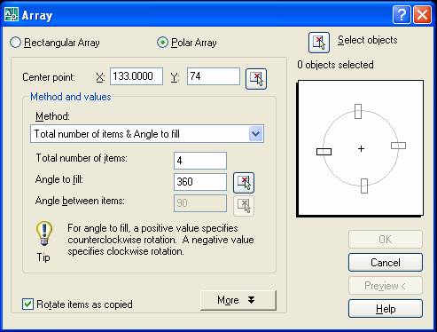Click the Select objects pick icon
Screen dimensions: 437x332
[x=319, y=43]
